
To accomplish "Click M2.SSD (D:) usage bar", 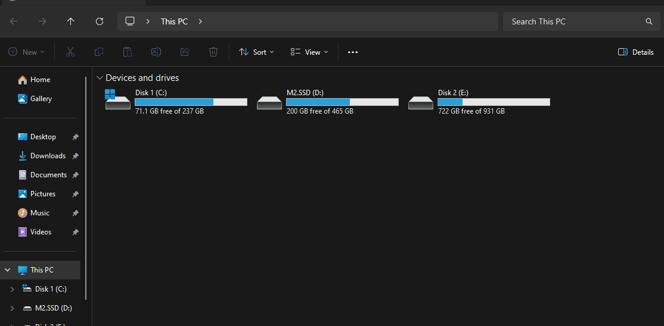I will coord(342,102).
